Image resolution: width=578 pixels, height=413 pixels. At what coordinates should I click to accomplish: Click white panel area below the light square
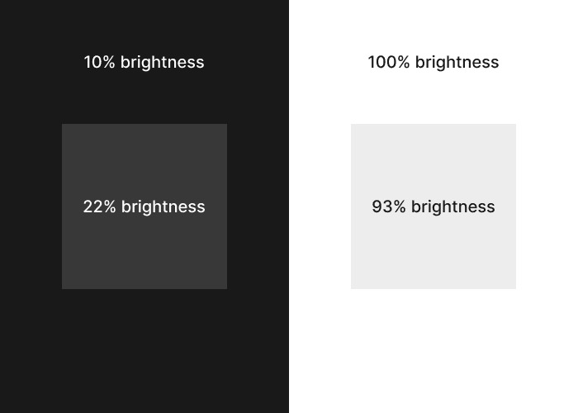click(x=433, y=350)
